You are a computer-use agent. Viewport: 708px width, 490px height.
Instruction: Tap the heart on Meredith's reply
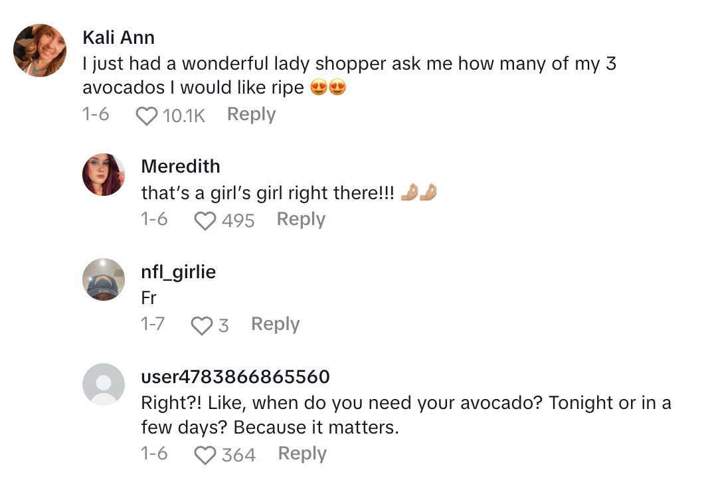(x=205, y=220)
